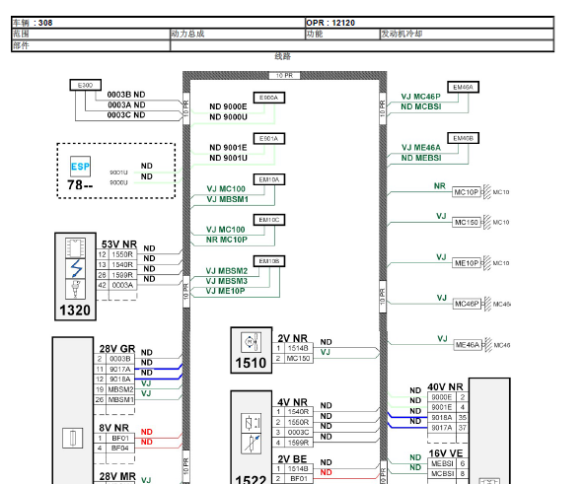
Task: Click the ND 9000U wire label
Action: click(x=228, y=117)
